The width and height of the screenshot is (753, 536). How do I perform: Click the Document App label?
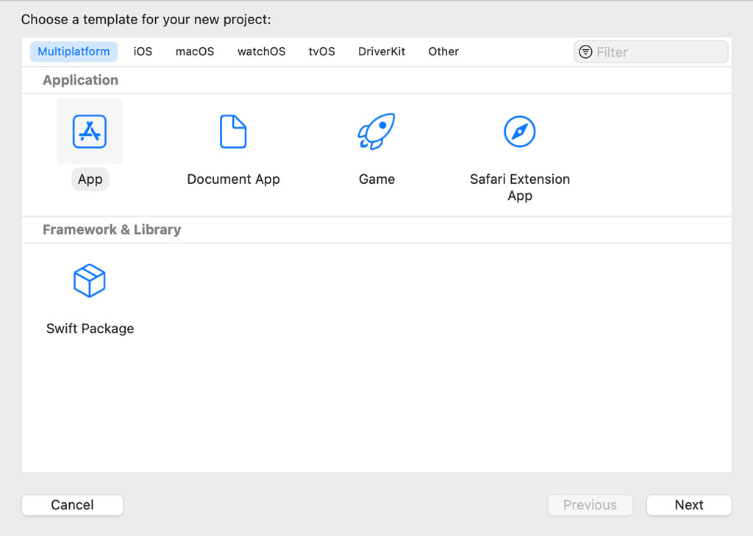[x=233, y=179]
